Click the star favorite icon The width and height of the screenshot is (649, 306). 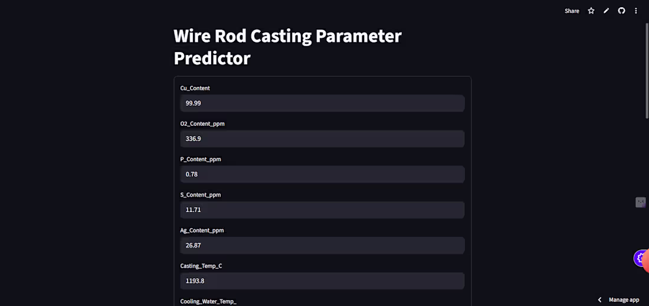coord(591,11)
